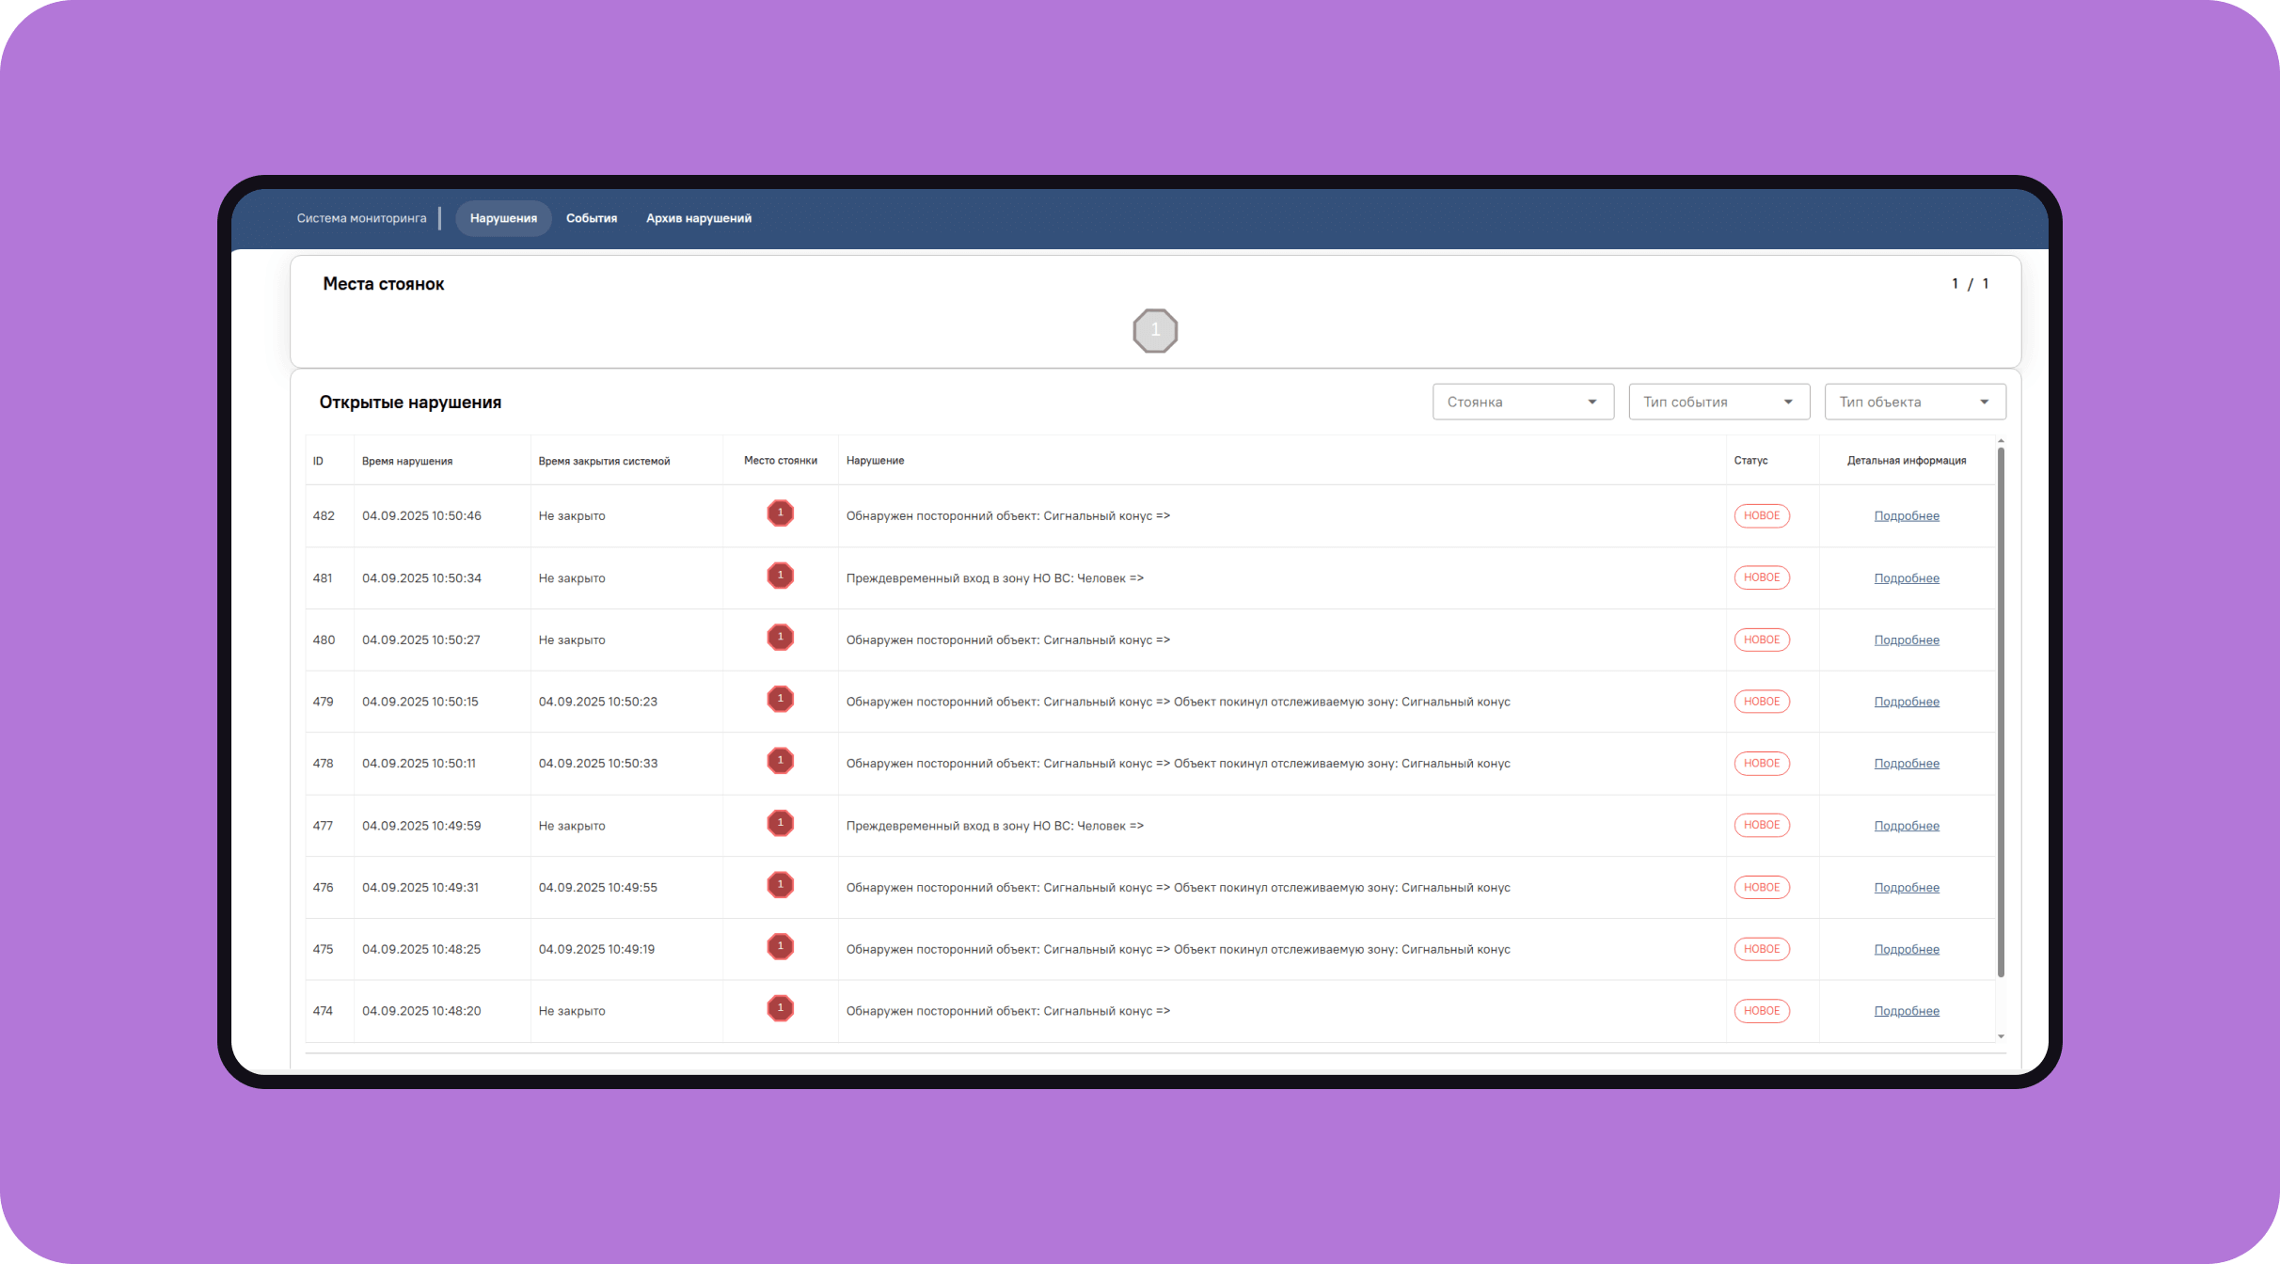Open the Архив нарушений tab
Viewport: 2280px width, 1264px height.
tap(698, 218)
